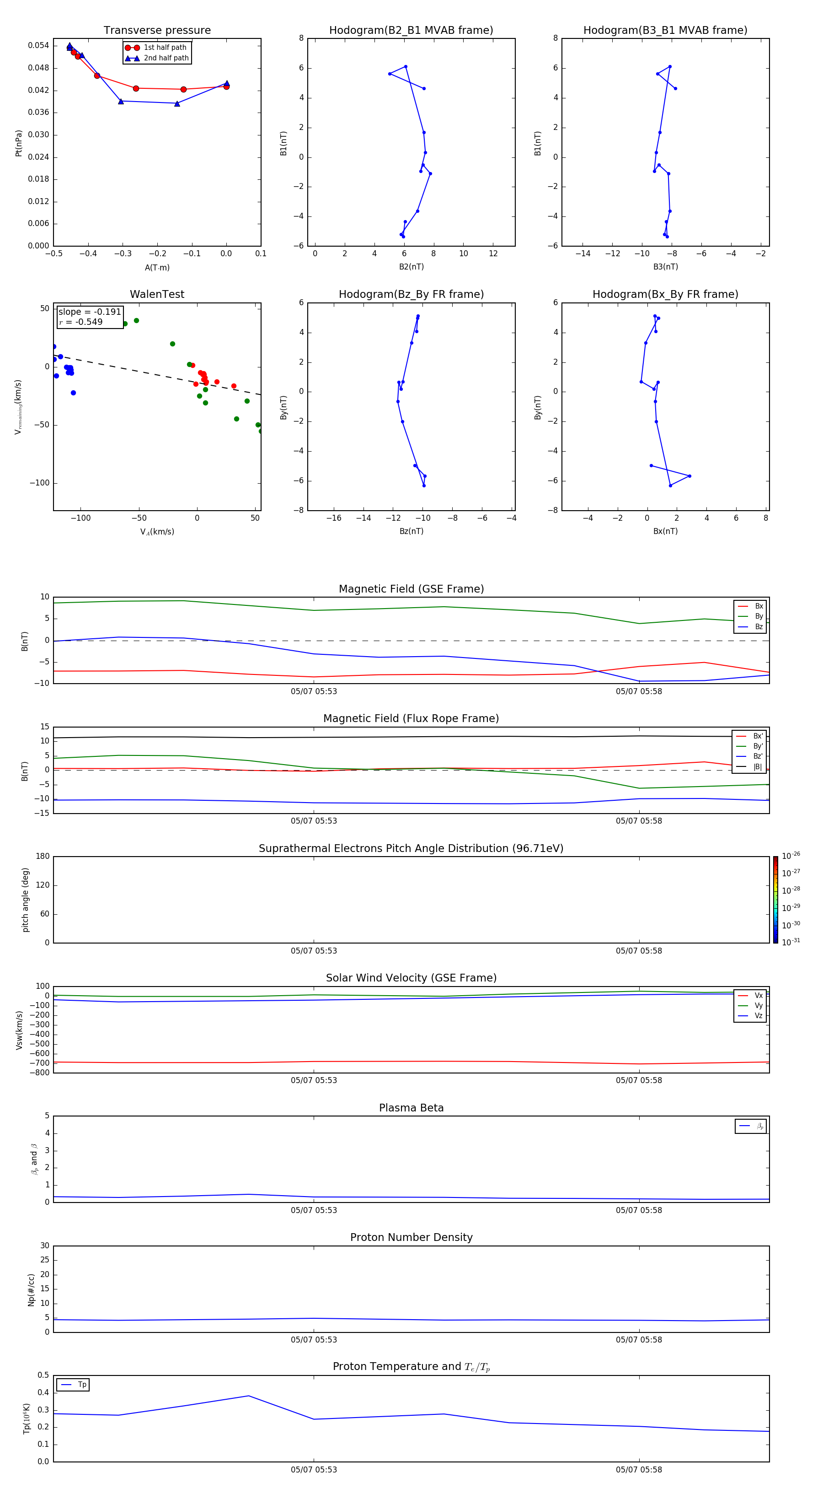Click the Suprathermal Electrons Pitch Angle title
823x1510 pixels.
click(411, 848)
